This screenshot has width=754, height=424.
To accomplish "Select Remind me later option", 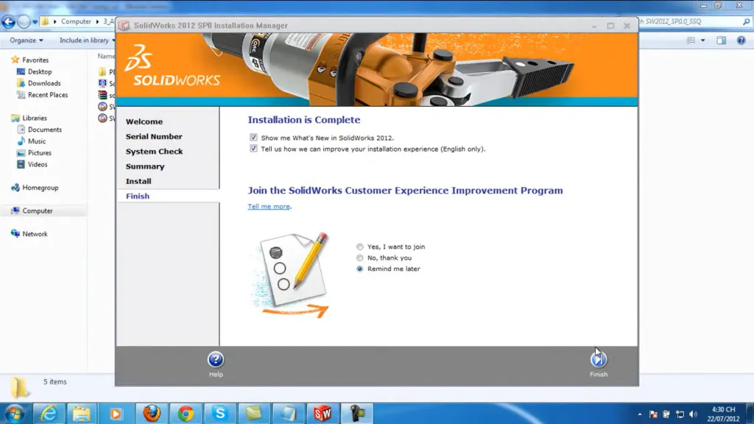I will click(x=359, y=269).
